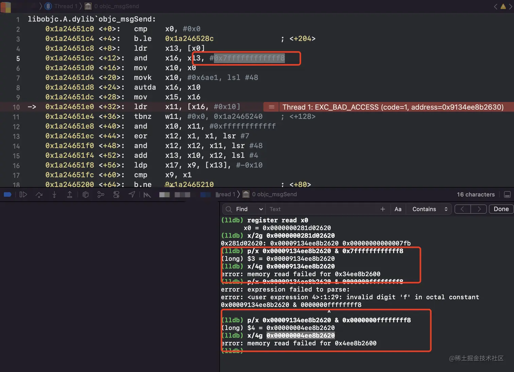This screenshot has width=514, height=372.
Task: Click the 'movk' instruction on line 7
Action: pyautogui.click(x=143, y=78)
